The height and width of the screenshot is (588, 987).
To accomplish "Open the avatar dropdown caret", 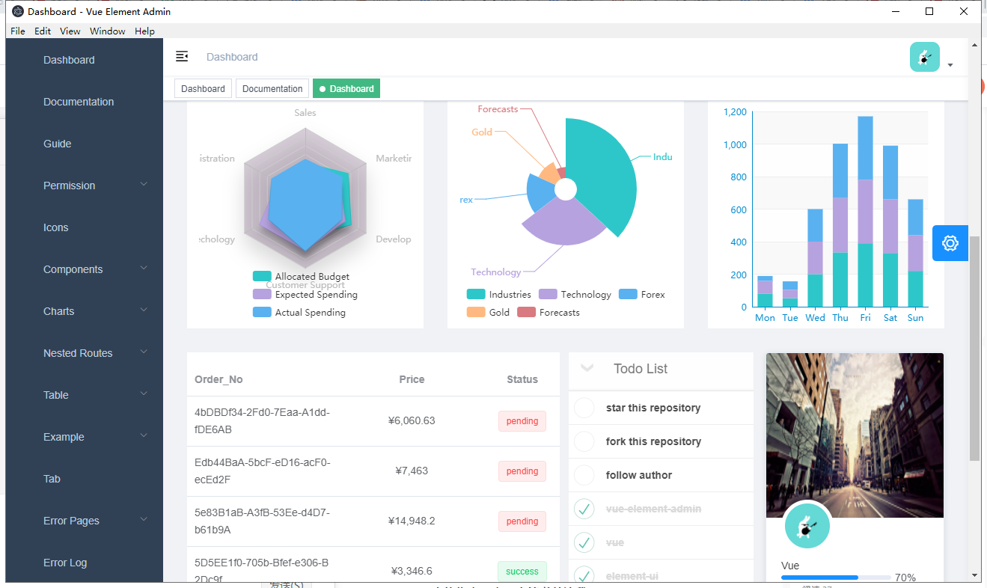I will click(950, 65).
